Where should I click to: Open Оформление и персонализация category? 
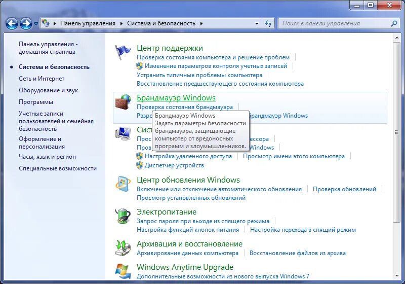coord(42,143)
